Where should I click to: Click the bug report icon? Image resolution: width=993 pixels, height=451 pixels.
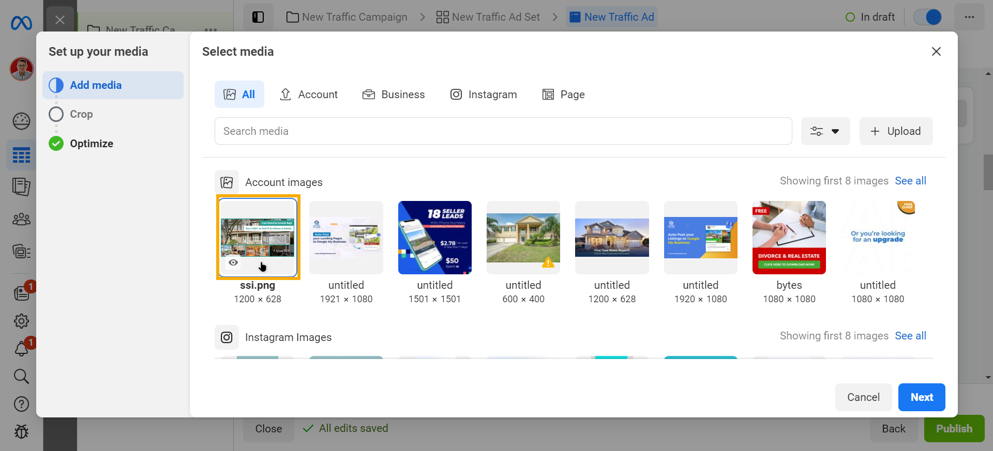pyautogui.click(x=21, y=431)
